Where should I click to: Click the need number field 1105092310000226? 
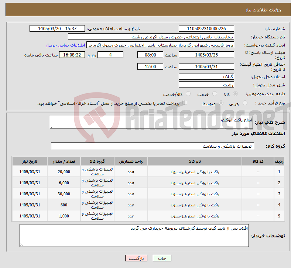206,28
